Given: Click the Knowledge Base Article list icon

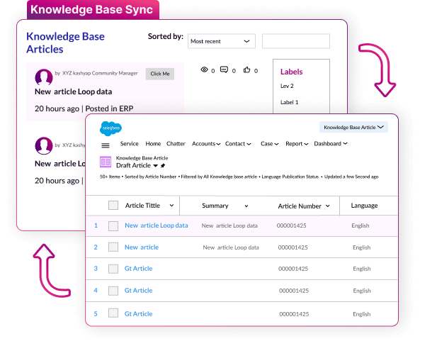Looking at the screenshot, I should click(x=106, y=162).
